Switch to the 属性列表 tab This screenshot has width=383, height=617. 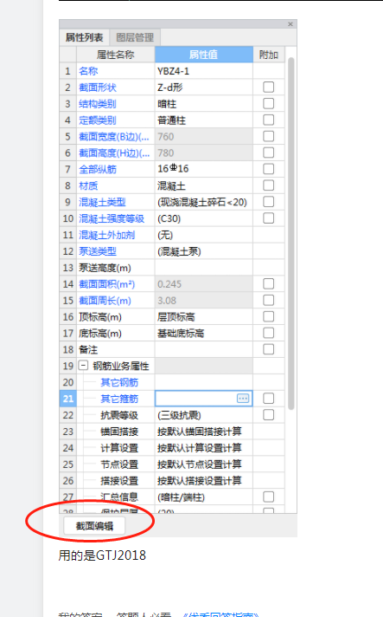coord(85,37)
